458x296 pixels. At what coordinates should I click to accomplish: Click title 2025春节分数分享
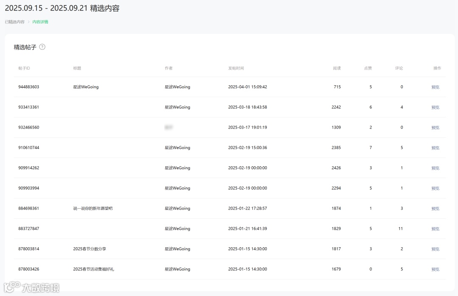pos(89,249)
